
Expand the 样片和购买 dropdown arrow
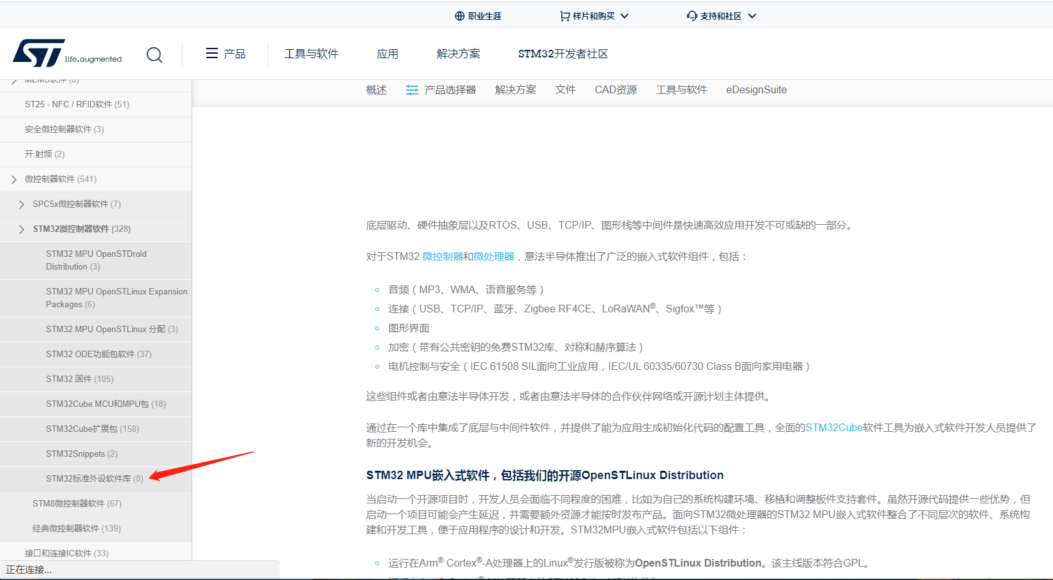625,16
